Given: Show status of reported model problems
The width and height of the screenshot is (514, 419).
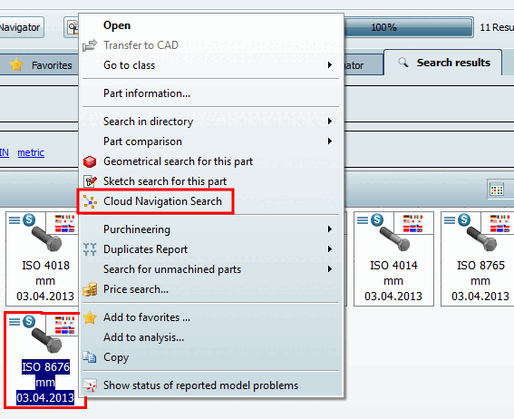Looking at the screenshot, I should click(x=210, y=385).
